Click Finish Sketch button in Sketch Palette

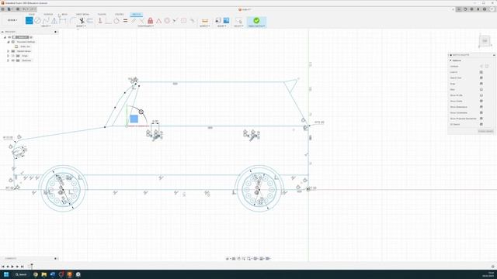[485, 131]
